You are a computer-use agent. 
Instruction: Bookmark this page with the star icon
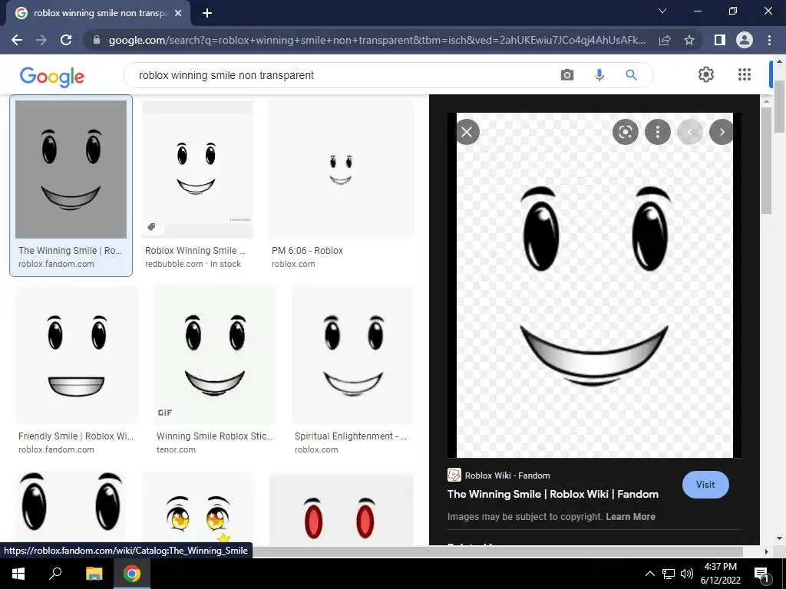[x=689, y=40]
